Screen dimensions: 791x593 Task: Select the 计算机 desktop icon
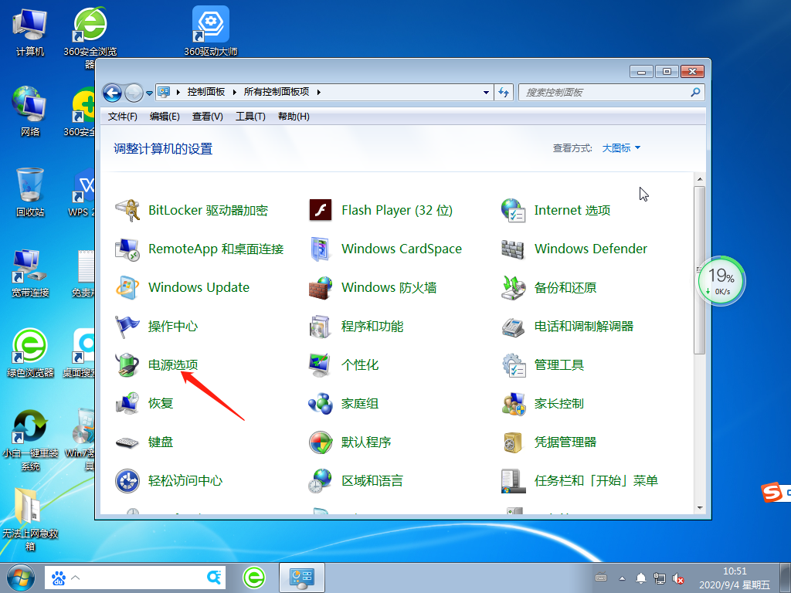[30, 32]
